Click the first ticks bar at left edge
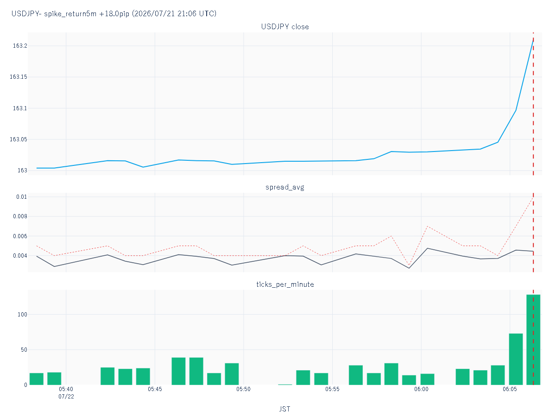 (x=37, y=379)
